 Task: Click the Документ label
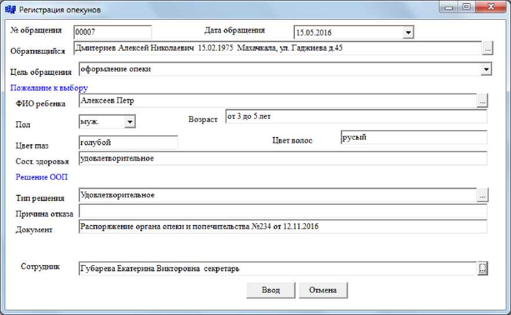click(x=34, y=230)
